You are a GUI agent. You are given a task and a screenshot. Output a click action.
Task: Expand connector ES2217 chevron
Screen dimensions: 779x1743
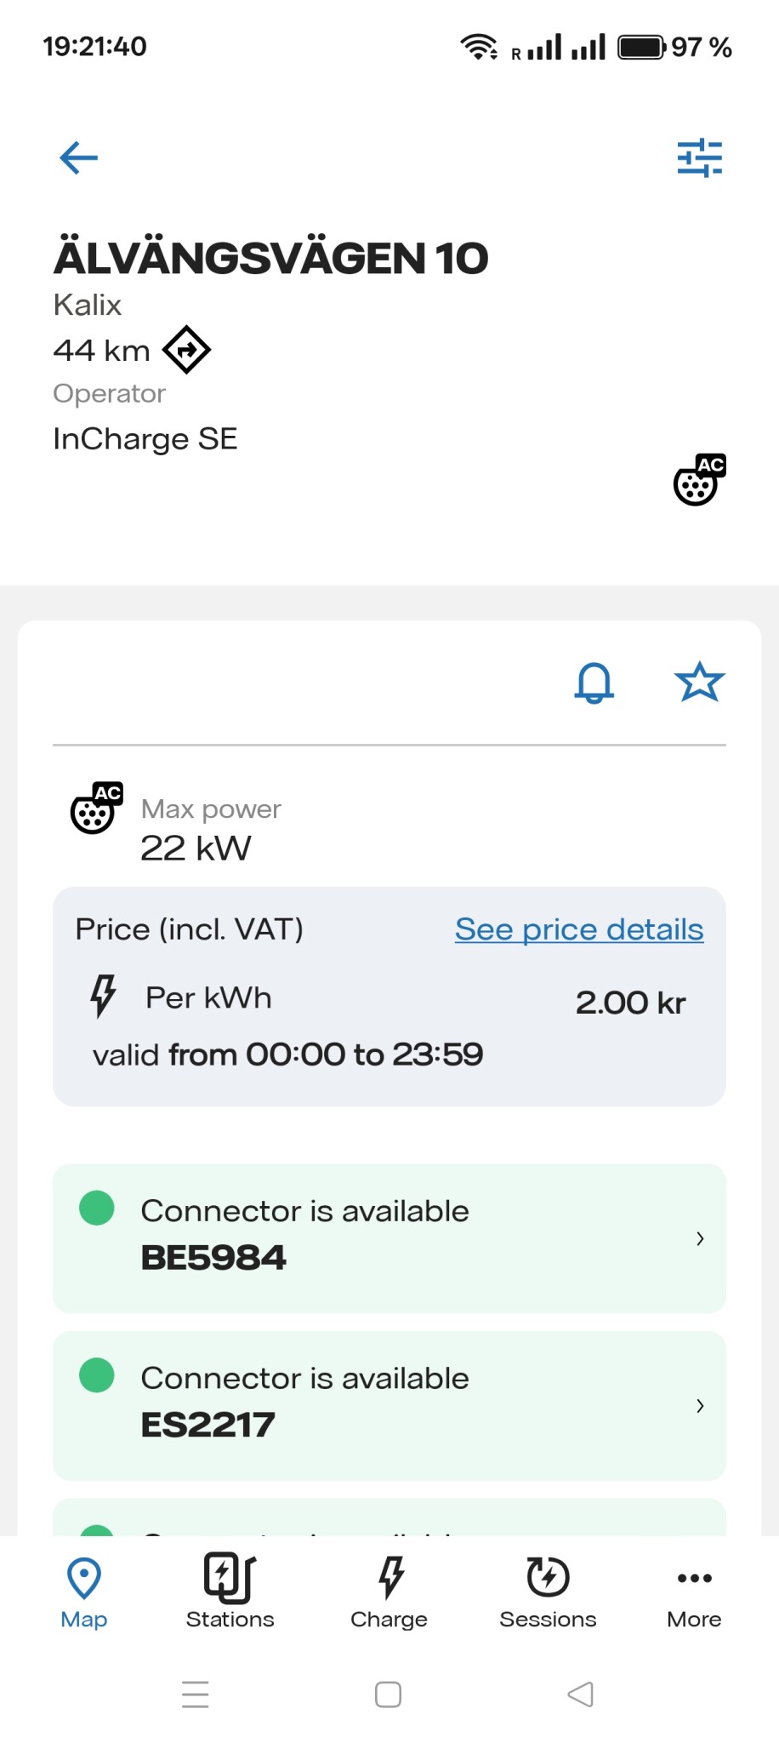[700, 1405]
